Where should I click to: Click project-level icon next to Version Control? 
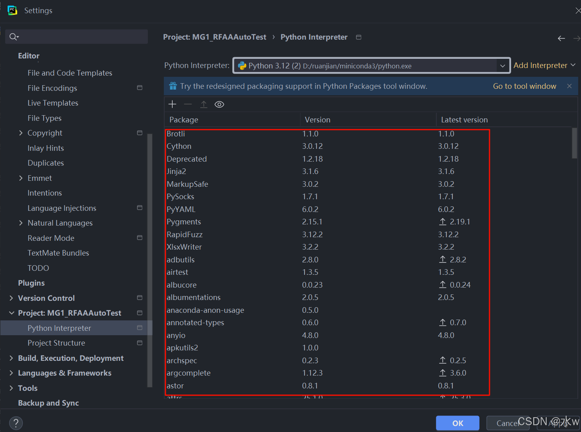pyautogui.click(x=139, y=298)
